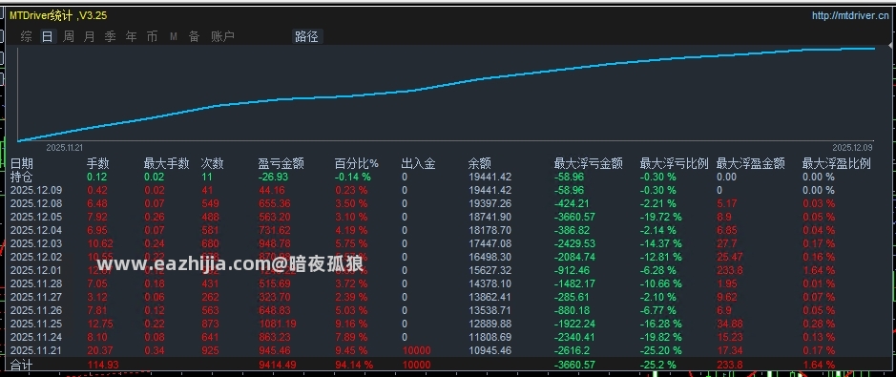Open the 币 currency tab
The height and width of the screenshot is (377, 896).
[x=152, y=37]
